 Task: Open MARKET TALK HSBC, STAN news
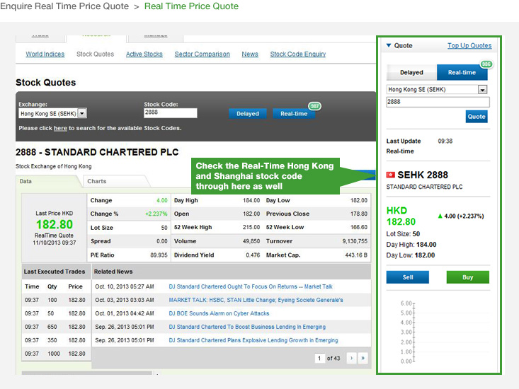point(256,300)
